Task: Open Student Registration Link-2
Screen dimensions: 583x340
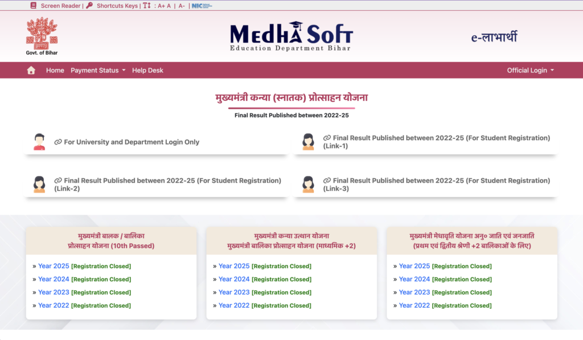Action: [168, 185]
